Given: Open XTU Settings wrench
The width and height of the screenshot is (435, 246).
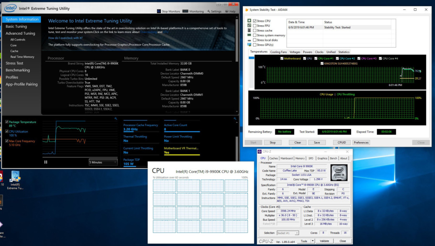Looking at the screenshot, I should point(214,11).
